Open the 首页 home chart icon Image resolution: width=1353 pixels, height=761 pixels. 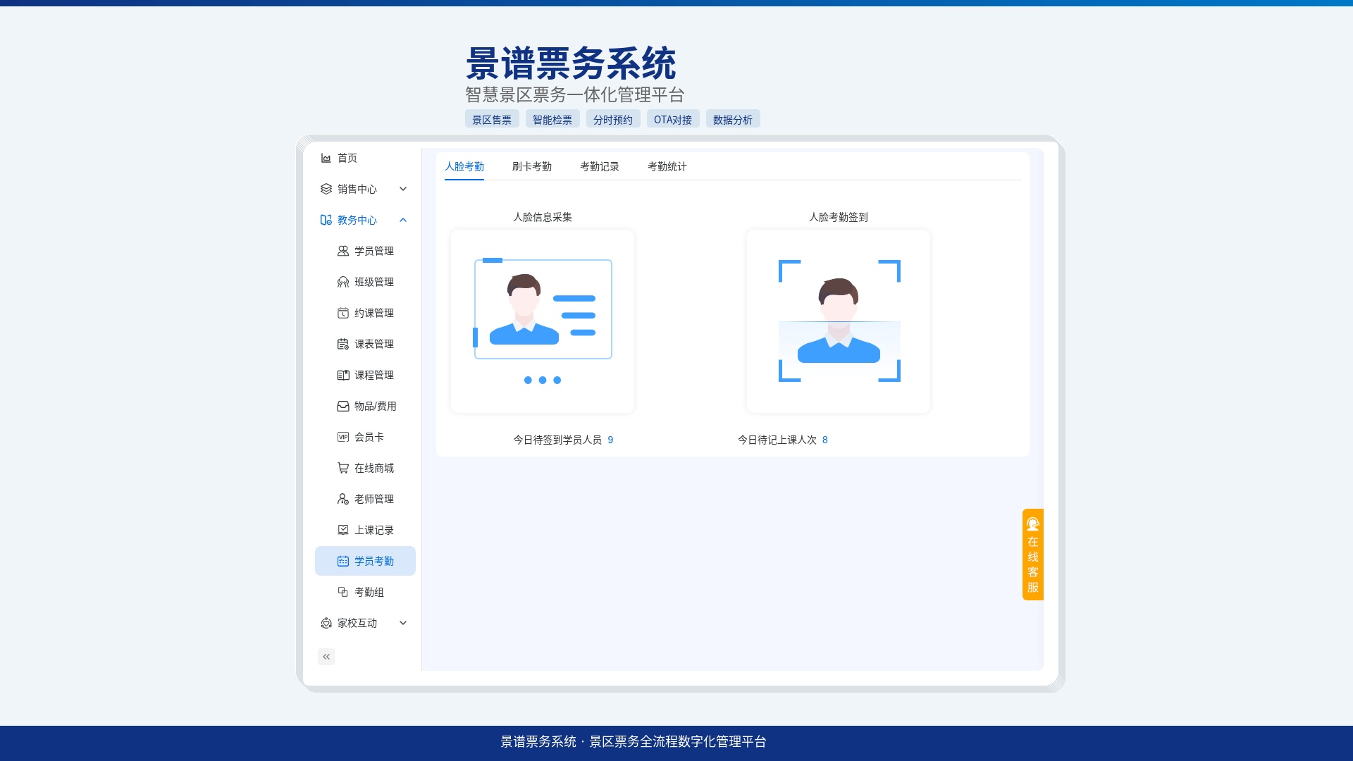click(x=326, y=158)
